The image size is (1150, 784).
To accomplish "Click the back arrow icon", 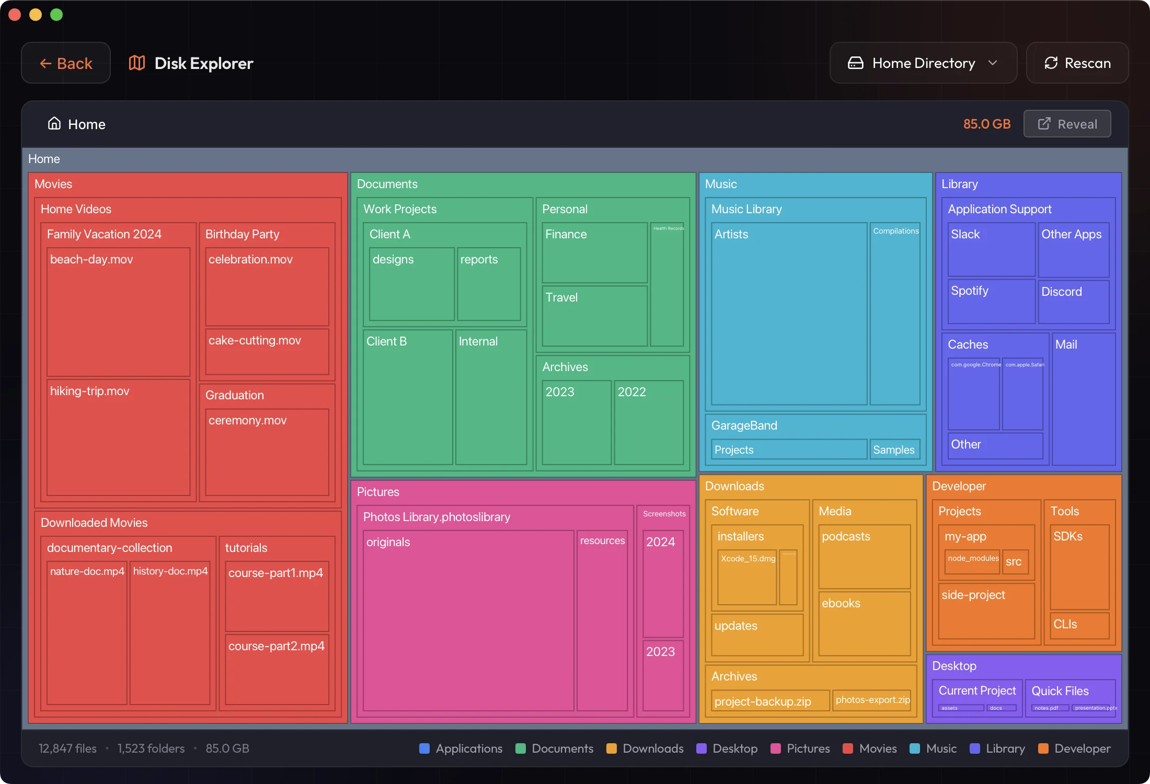I will [x=45, y=63].
